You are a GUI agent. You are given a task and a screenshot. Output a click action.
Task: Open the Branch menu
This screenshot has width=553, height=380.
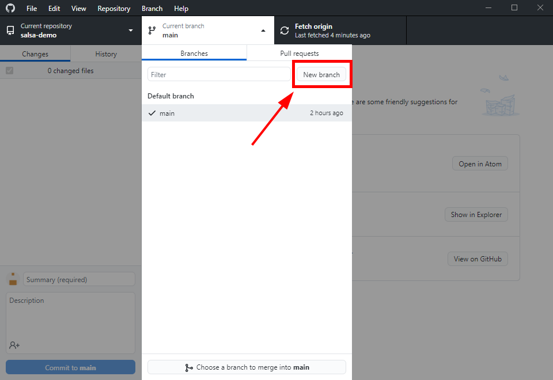click(x=152, y=9)
